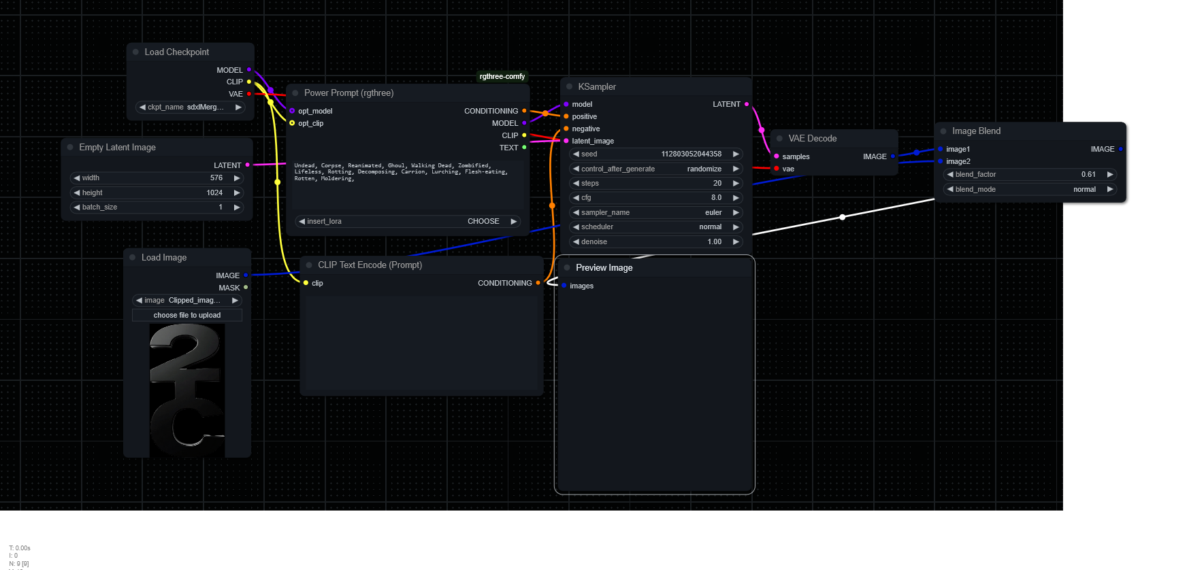Increase width using its right arrow
The height and width of the screenshot is (570, 1187).
tap(237, 178)
